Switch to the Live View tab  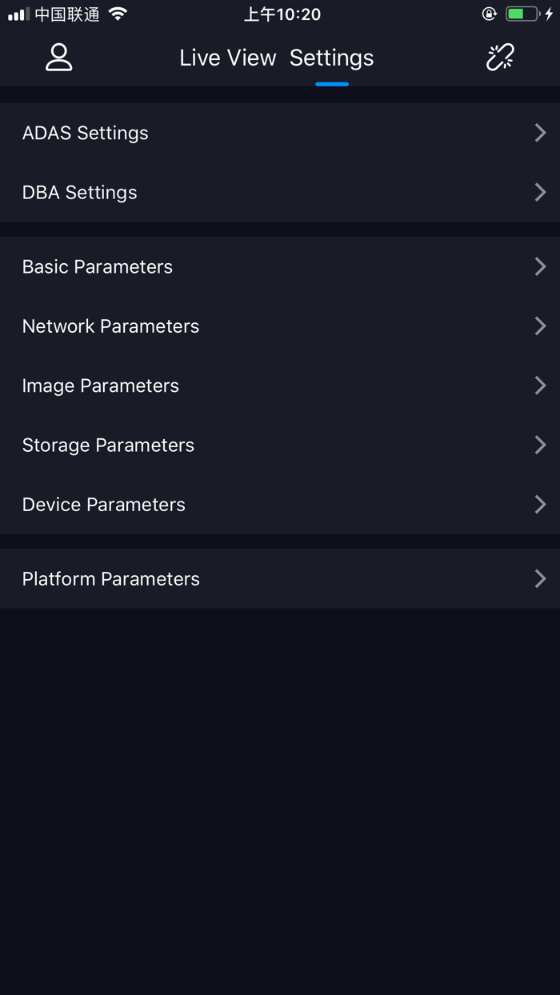(227, 58)
